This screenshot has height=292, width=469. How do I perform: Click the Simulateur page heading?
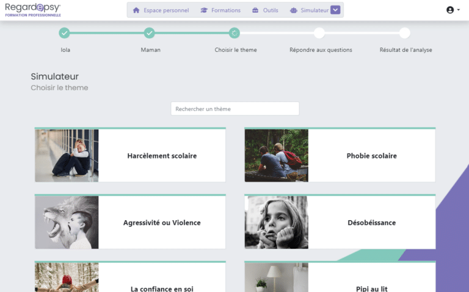55,76
